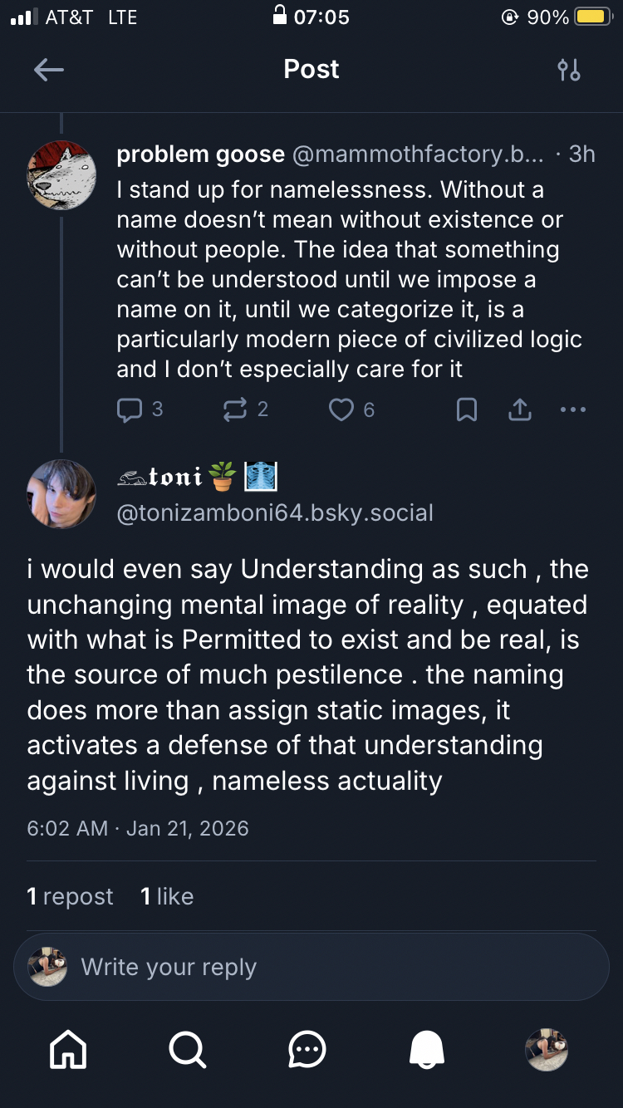Bookmark problem goose's post
Image resolution: width=623 pixels, height=1108 pixels.
(467, 409)
